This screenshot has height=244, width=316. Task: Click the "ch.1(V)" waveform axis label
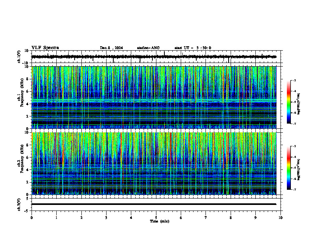(x=19, y=57)
